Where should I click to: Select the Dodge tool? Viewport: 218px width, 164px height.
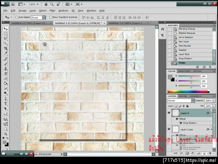point(5,93)
